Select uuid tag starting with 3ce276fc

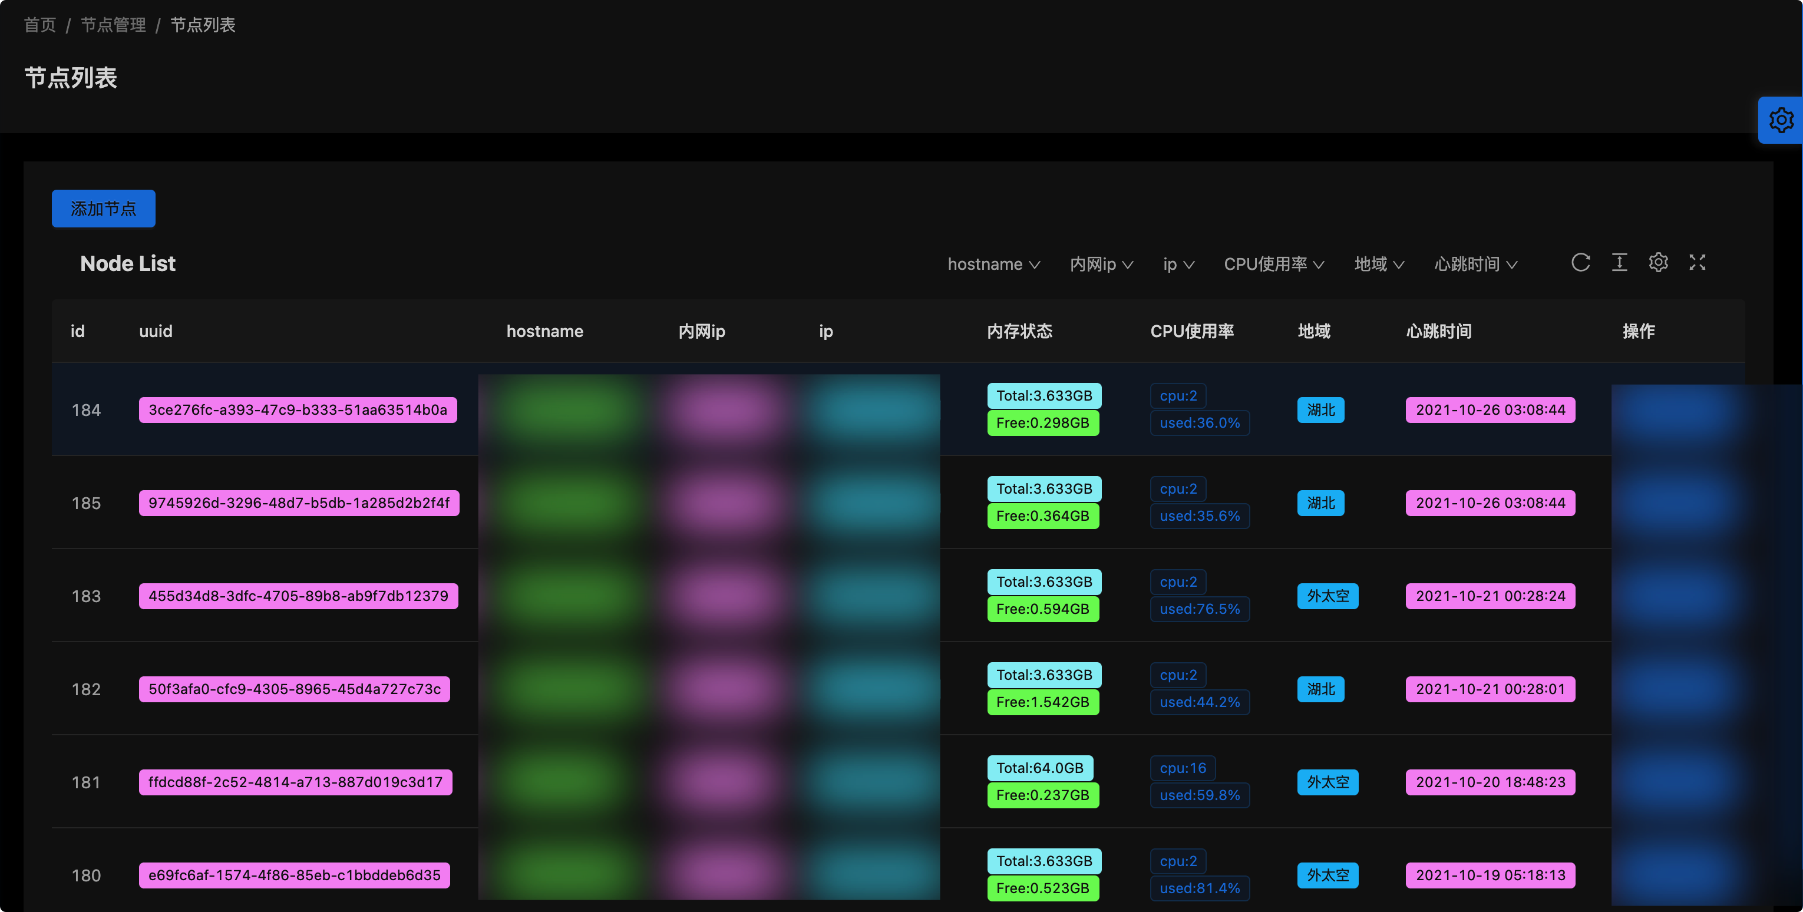pyautogui.click(x=298, y=409)
